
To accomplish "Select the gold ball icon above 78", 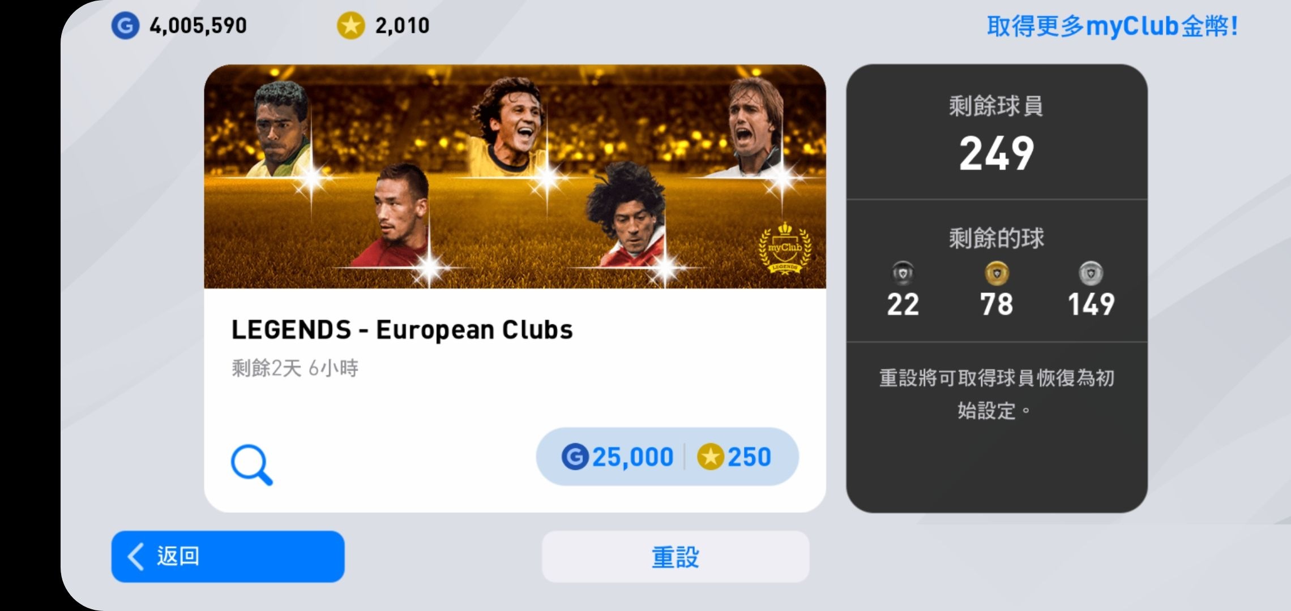I will (997, 273).
